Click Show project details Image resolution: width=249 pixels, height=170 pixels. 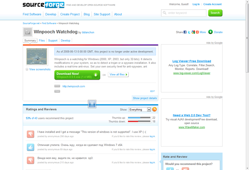(145, 98)
